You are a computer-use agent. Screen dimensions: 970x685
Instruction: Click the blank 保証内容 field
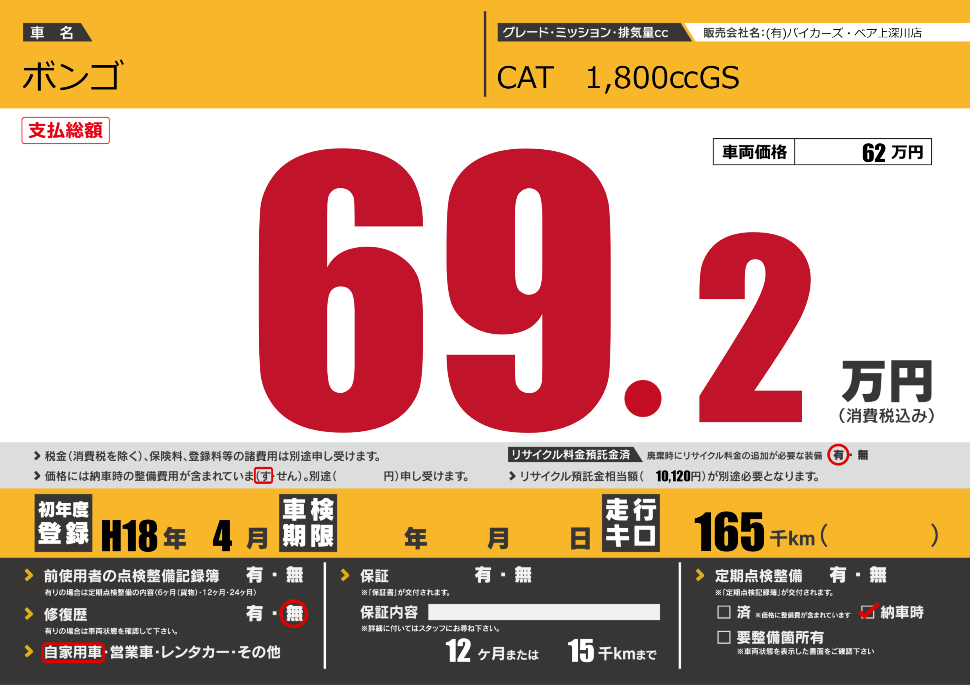[x=544, y=612]
